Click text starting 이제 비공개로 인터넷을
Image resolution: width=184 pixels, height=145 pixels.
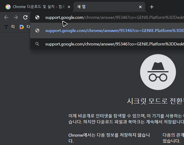click(x=126, y=119)
